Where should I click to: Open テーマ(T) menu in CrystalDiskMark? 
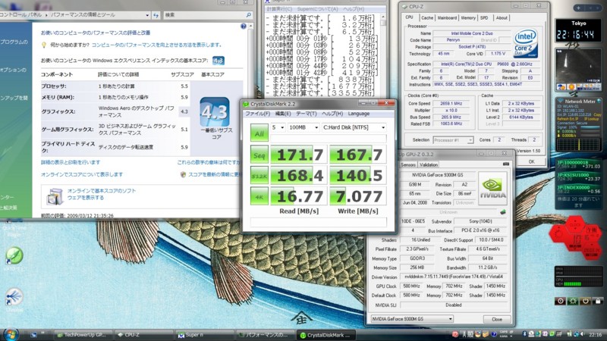(x=307, y=114)
